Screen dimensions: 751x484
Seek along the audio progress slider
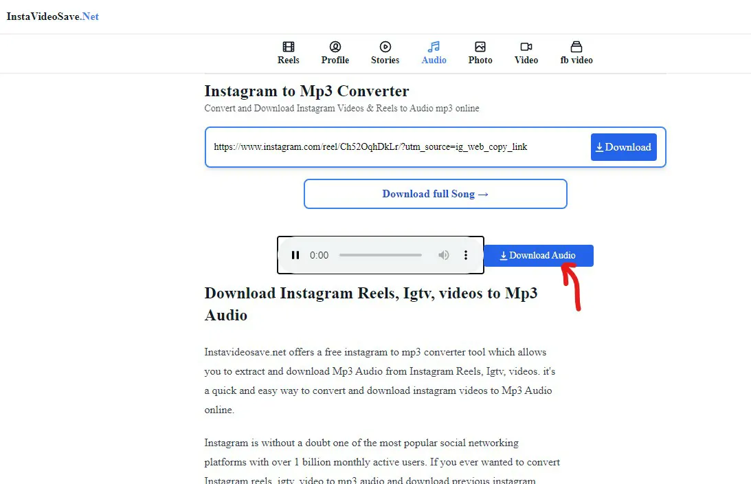(381, 255)
